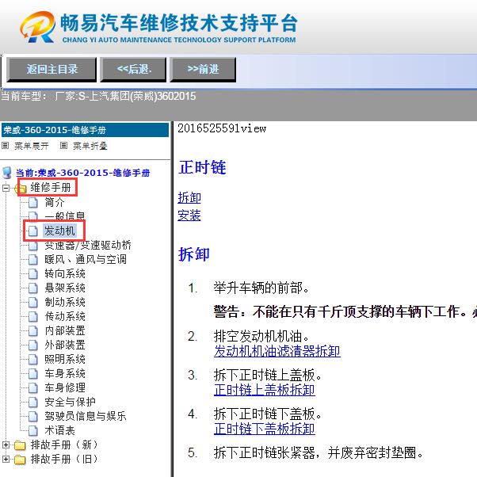
Task: Open the 车身修理 chapter
Action: tap(65, 387)
